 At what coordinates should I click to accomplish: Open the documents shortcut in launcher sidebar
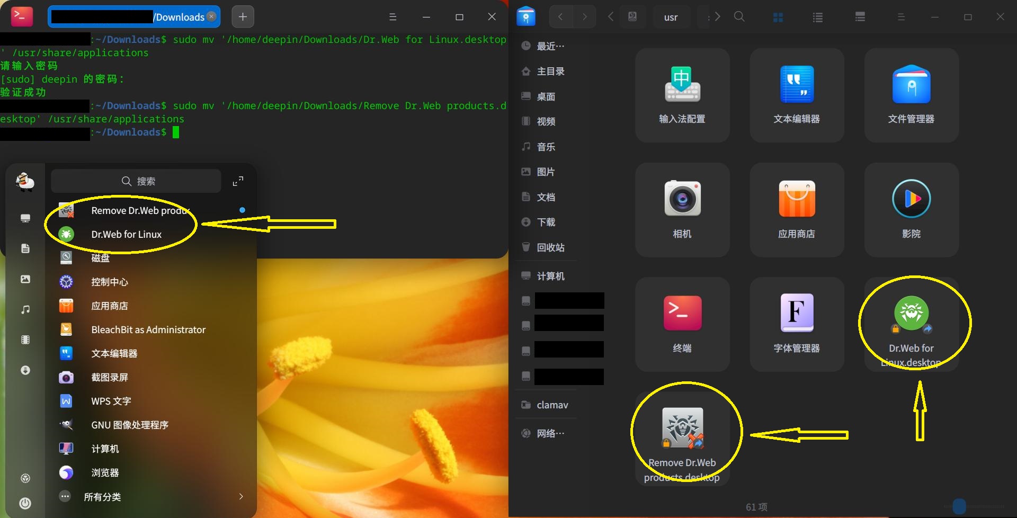(25, 248)
